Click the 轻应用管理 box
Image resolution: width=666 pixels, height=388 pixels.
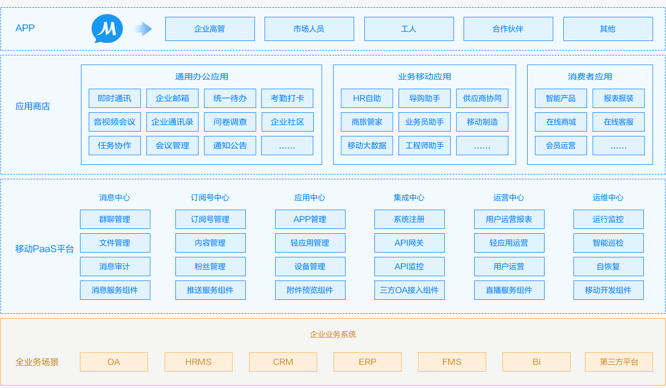pos(310,243)
